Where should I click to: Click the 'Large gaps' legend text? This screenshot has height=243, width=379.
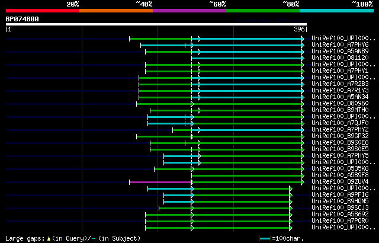click(x=25, y=238)
